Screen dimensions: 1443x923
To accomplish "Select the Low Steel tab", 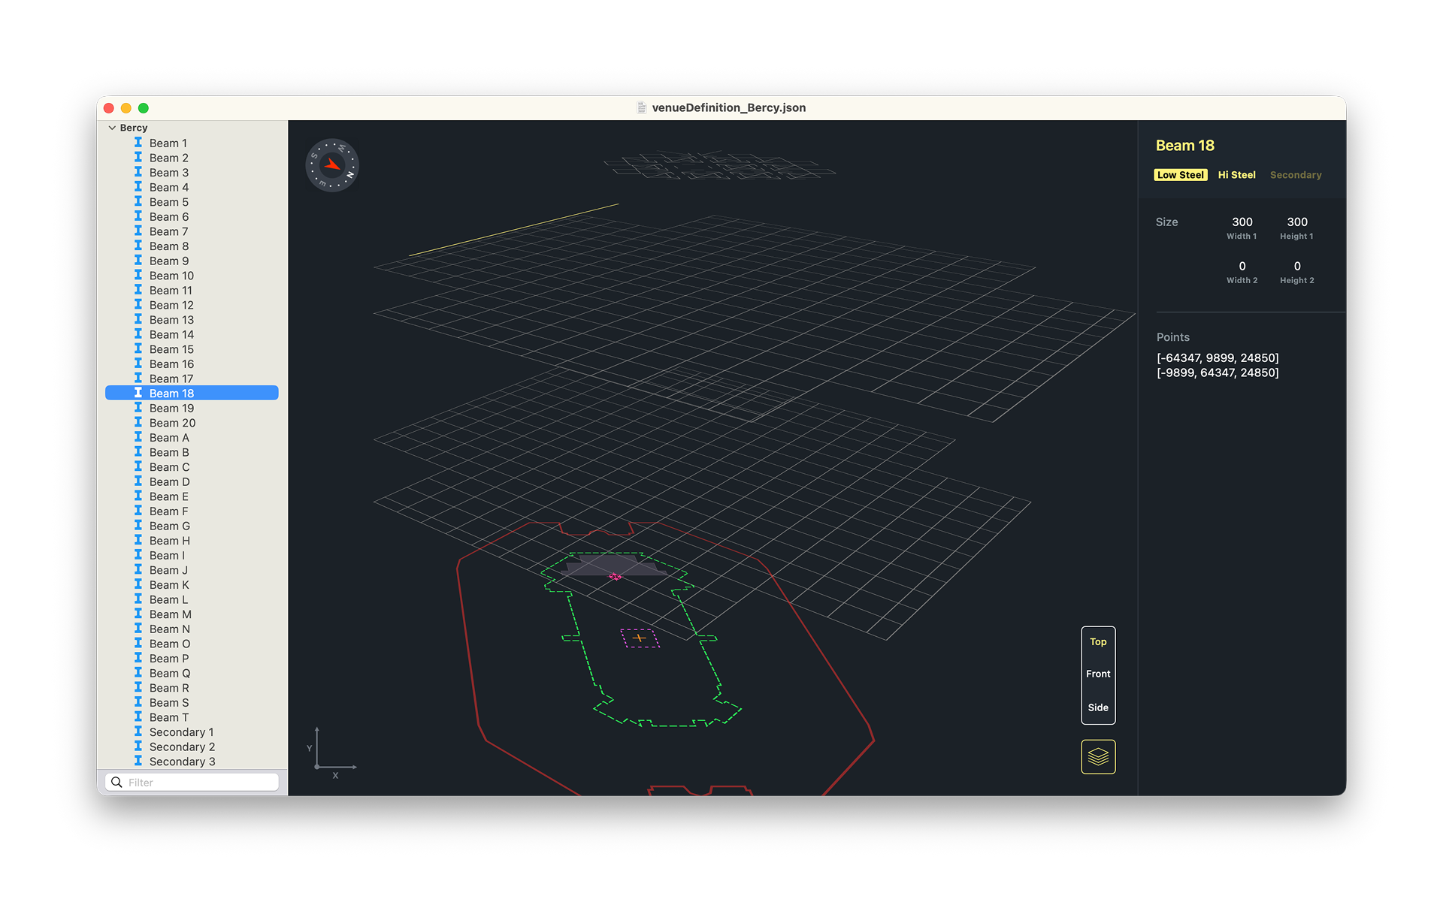I will tap(1180, 174).
